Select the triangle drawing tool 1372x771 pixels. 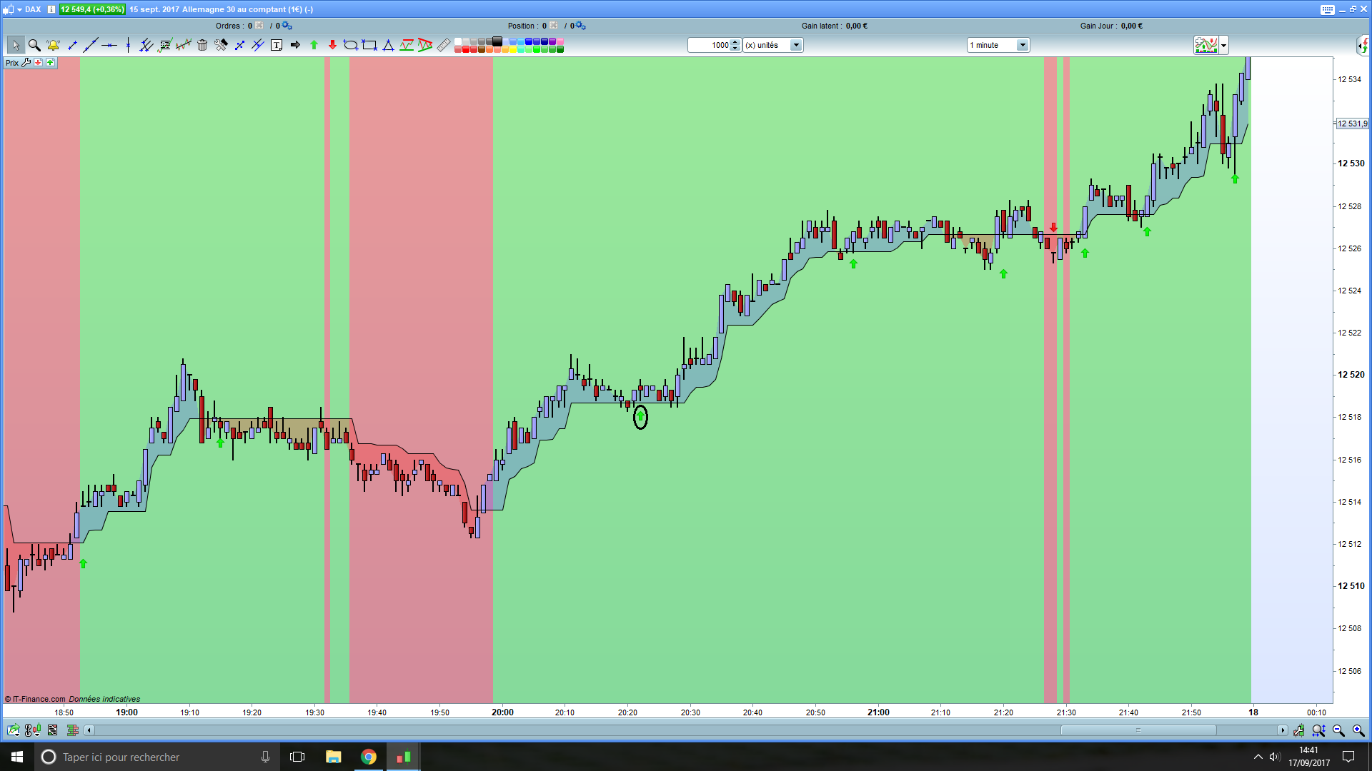(388, 45)
